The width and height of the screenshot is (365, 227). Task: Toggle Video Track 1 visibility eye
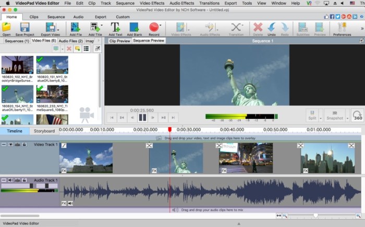coord(10,144)
